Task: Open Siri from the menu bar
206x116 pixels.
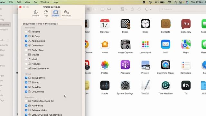Action: (x=187, y=2)
